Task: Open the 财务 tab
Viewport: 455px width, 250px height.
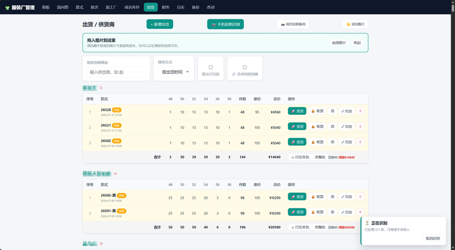Action: tap(166, 7)
